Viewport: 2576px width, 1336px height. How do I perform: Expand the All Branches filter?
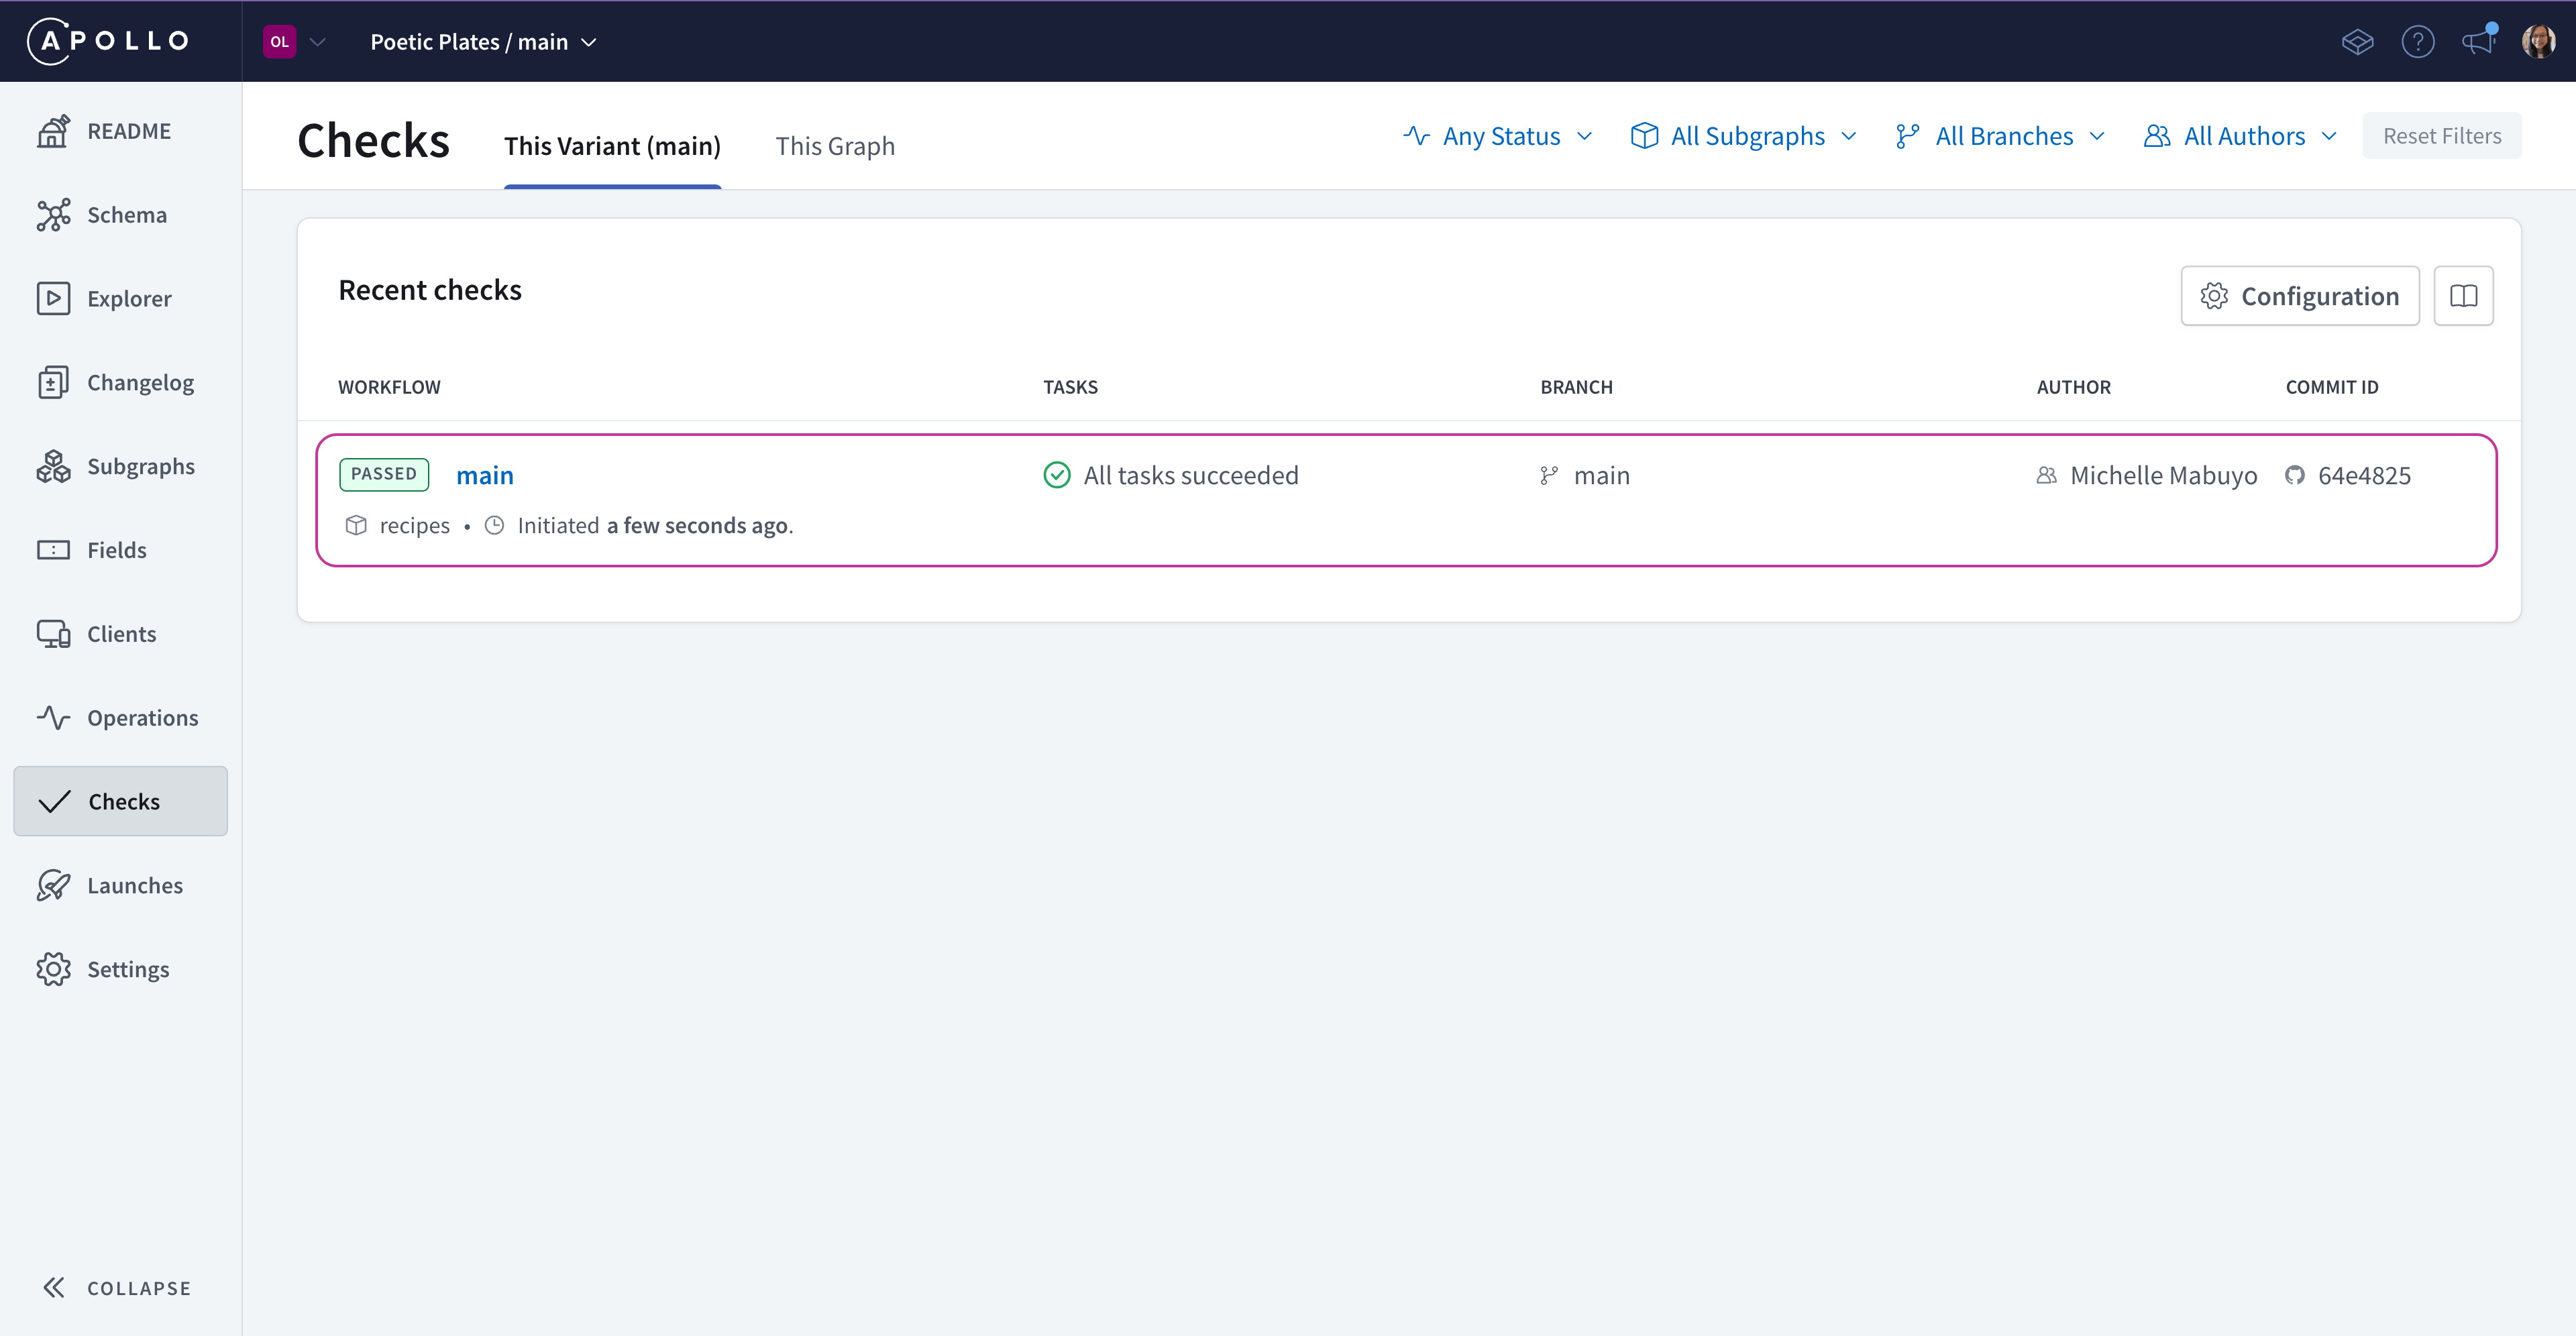pos(2001,136)
